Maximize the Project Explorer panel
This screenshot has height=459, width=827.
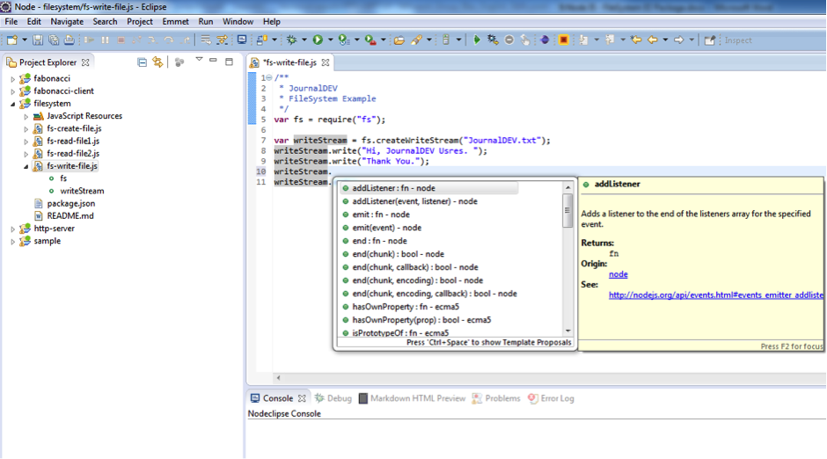pos(229,62)
